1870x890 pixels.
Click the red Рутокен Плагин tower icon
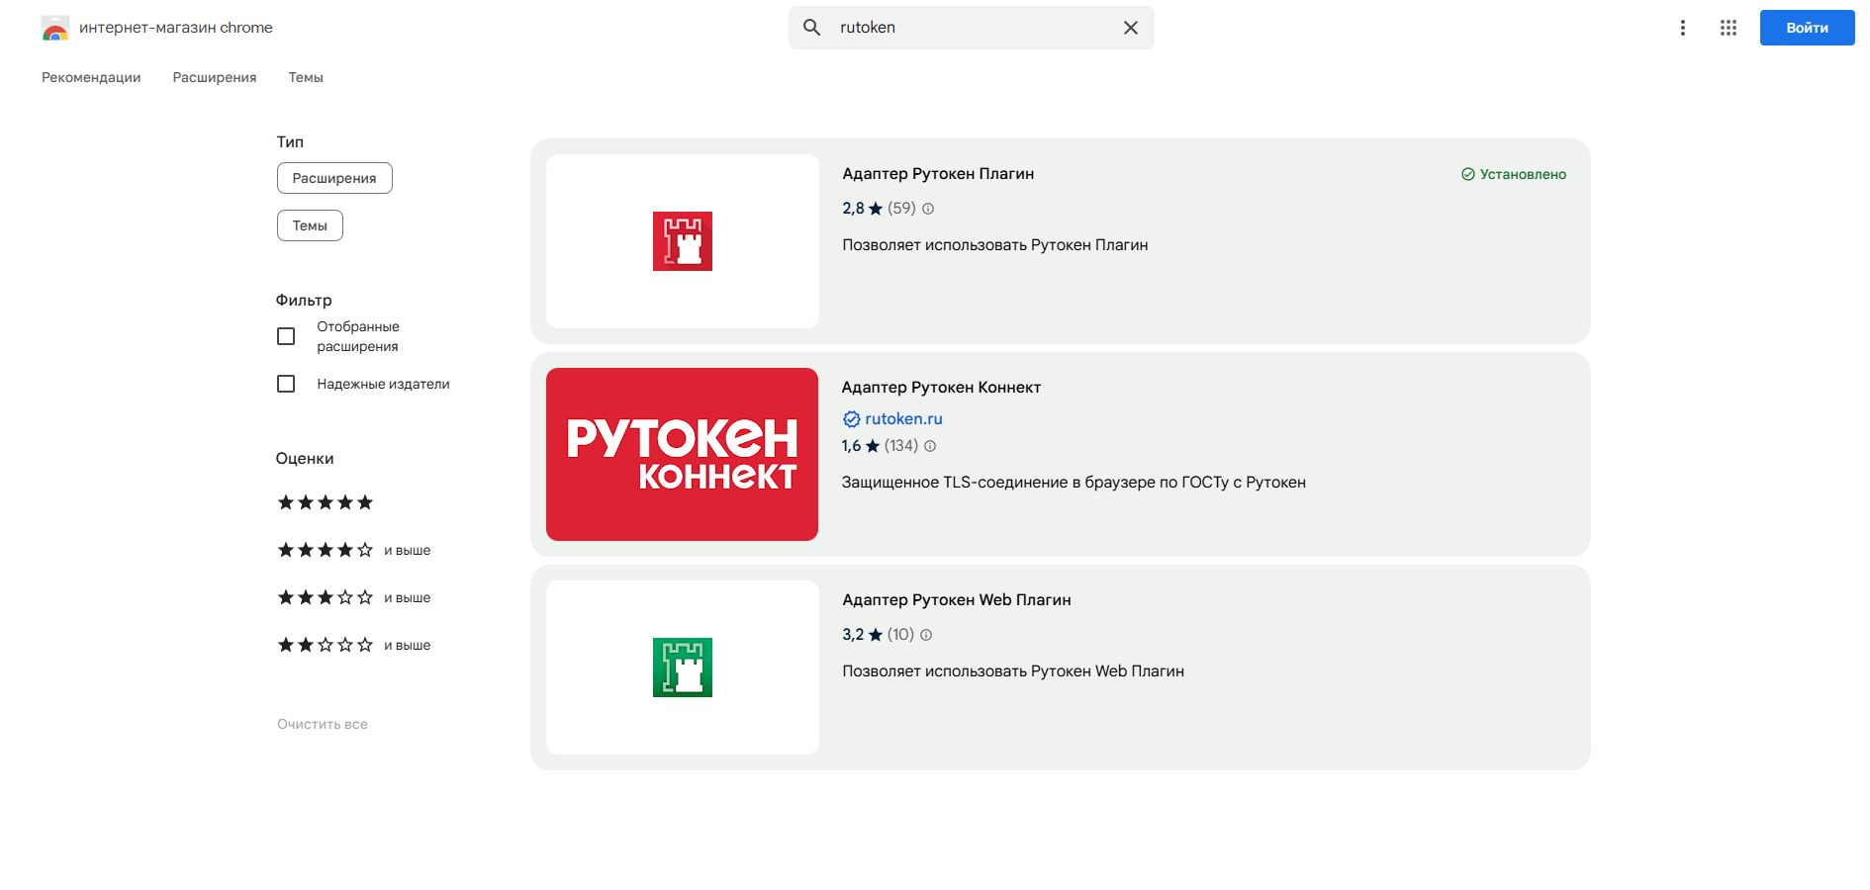pos(683,241)
